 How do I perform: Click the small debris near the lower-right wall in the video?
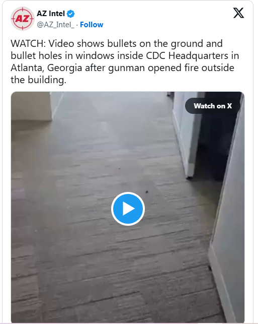point(210,268)
